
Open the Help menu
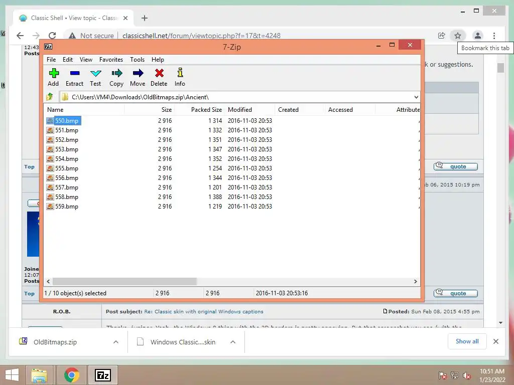tap(158, 60)
